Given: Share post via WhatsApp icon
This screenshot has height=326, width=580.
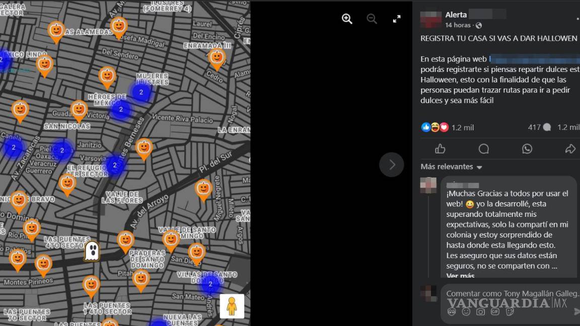Looking at the screenshot, I should tap(527, 148).
